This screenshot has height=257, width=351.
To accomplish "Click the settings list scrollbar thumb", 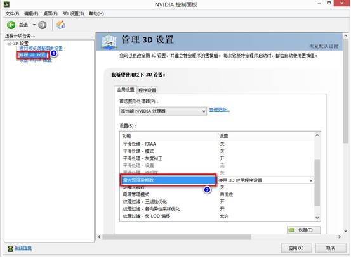I will [317, 182].
